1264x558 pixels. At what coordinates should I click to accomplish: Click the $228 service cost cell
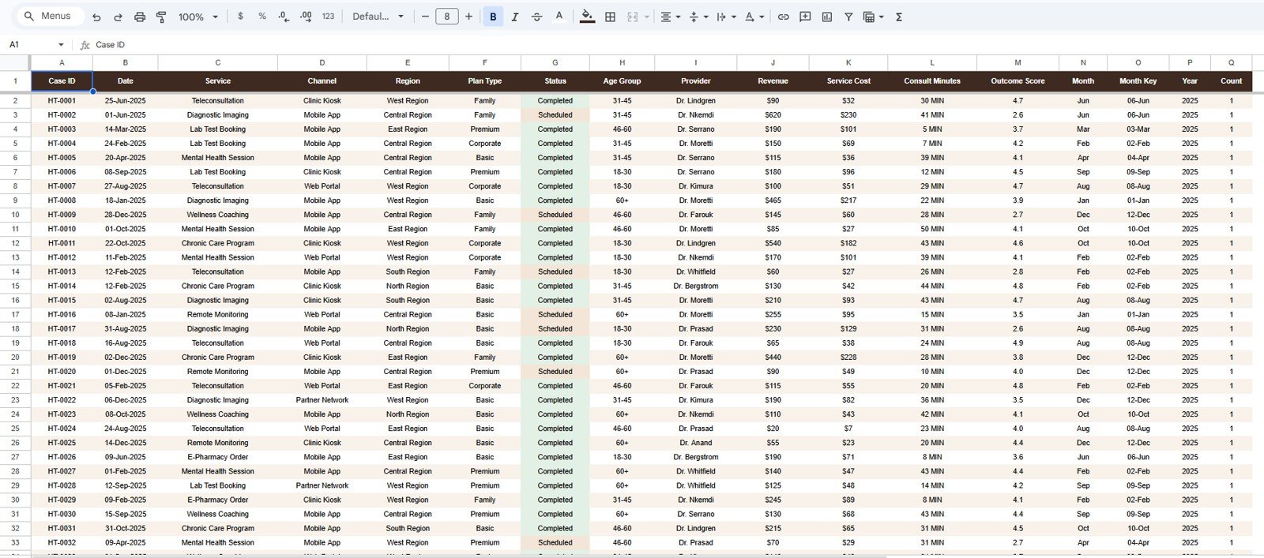click(848, 358)
